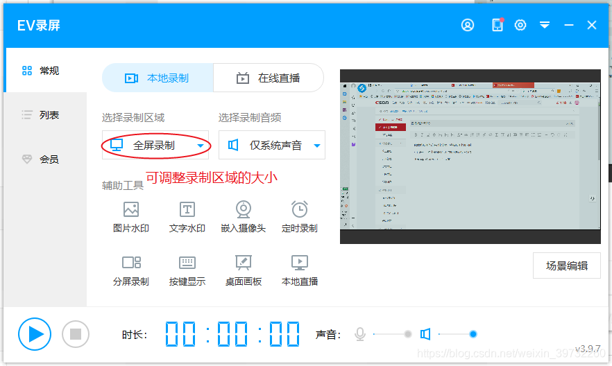Open the title bar dropdown menu arrow
Image resolution: width=612 pixels, height=366 pixels.
point(545,26)
